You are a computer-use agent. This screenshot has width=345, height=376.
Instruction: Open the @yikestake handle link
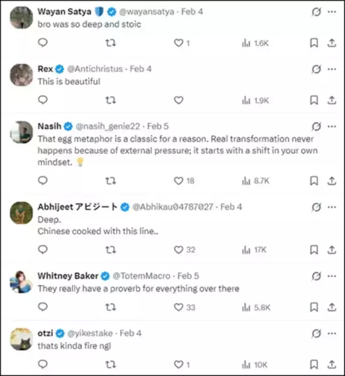pyautogui.click(x=91, y=333)
